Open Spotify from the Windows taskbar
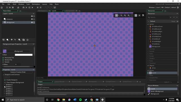 coord(80,100)
